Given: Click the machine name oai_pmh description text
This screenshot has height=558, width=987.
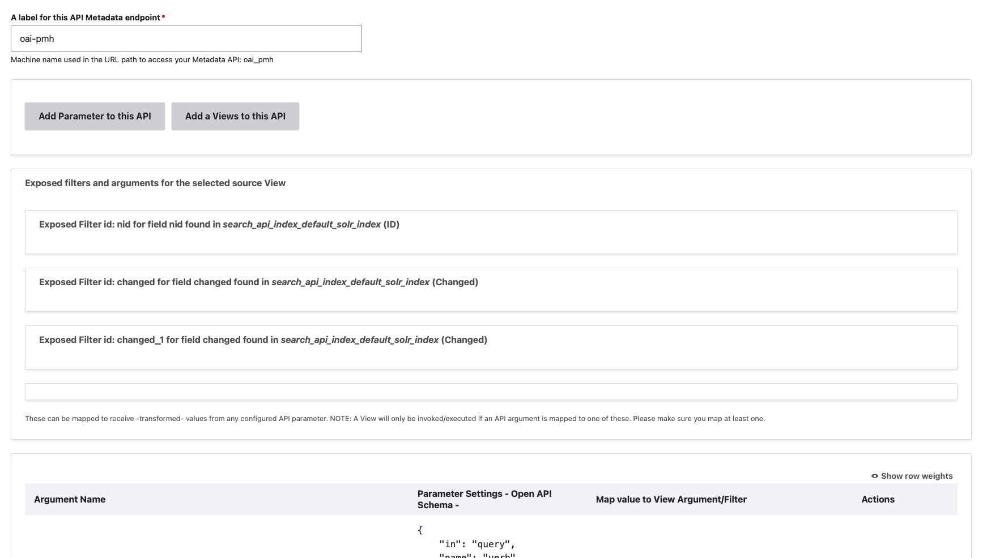Looking at the screenshot, I should click(142, 59).
